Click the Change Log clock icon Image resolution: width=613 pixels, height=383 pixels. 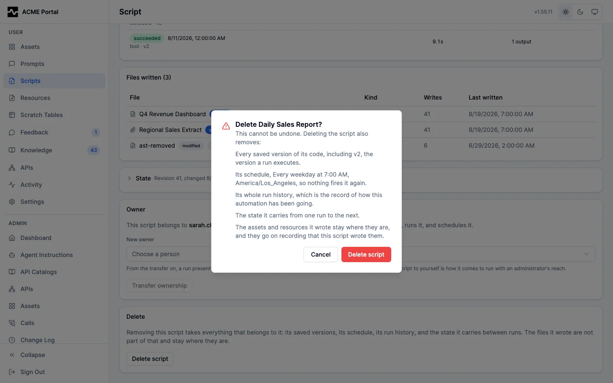point(12,340)
